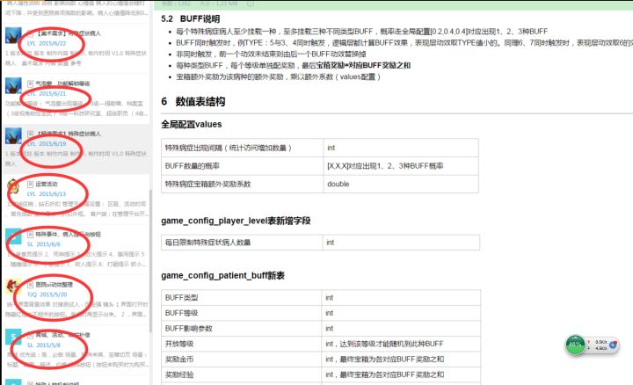Viewport: 633px width, 385px height.
Task: Click the '开放等级' table cell
Action: click(242, 344)
